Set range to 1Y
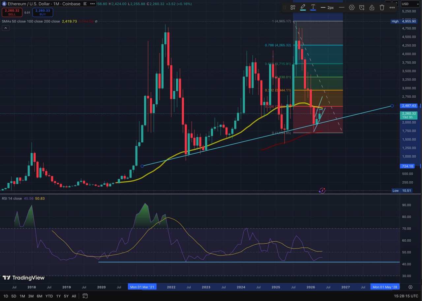This screenshot has height=301, width=422. (x=58, y=296)
